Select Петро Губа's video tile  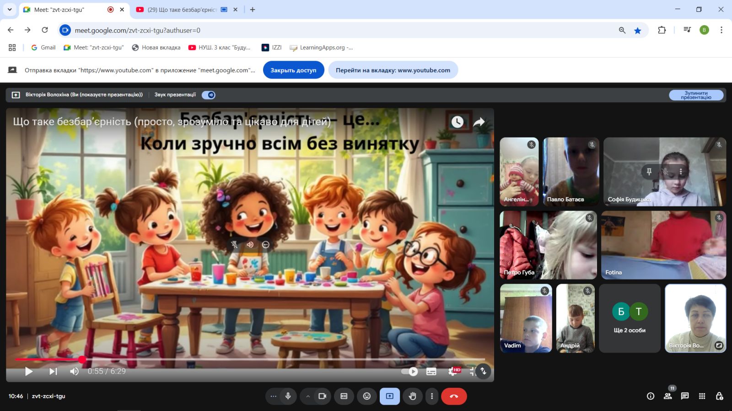(548, 245)
